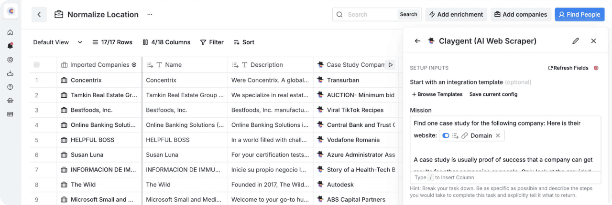Open the sidebar table list icon
The height and width of the screenshot is (205, 612).
point(10,114)
